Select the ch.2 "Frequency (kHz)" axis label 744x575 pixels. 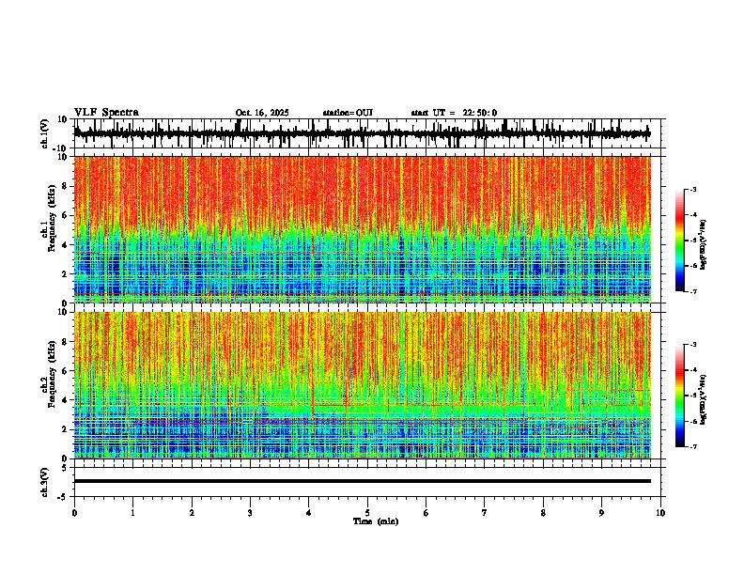pyautogui.click(x=52, y=374)
